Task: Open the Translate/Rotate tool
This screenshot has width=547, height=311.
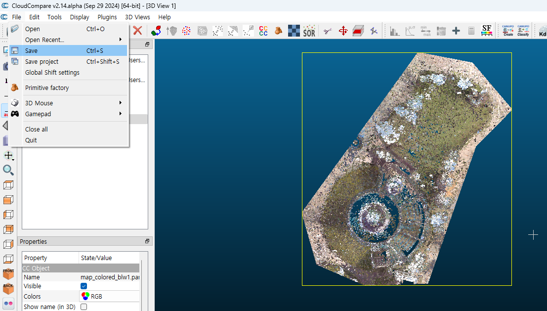Action: (x=343, y=31)
